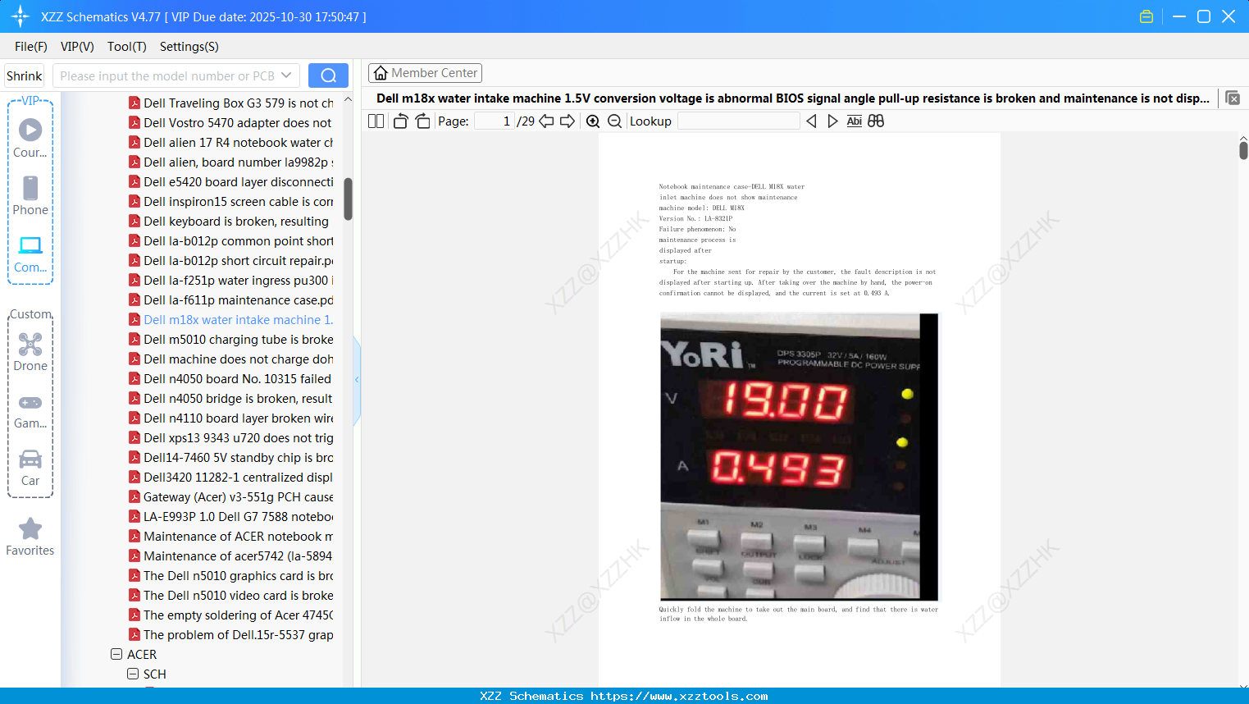The height and width of the screenshot is (704, 1249).
Task: Click the model number or PCB input
Action: tap(166, 75)
